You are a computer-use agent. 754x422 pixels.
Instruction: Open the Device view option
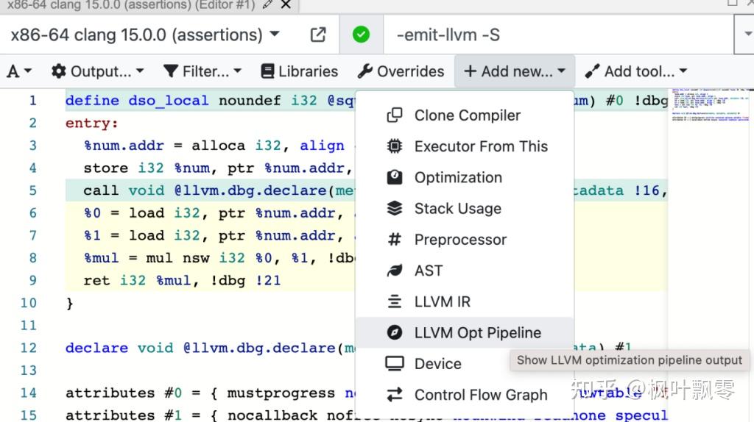(x=465, y=363)
